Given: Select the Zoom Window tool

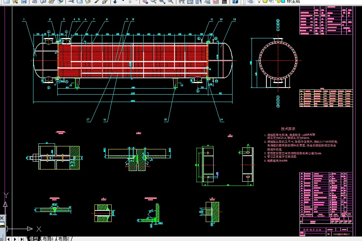Looking at the screenshot, I should tap(162, 1).
